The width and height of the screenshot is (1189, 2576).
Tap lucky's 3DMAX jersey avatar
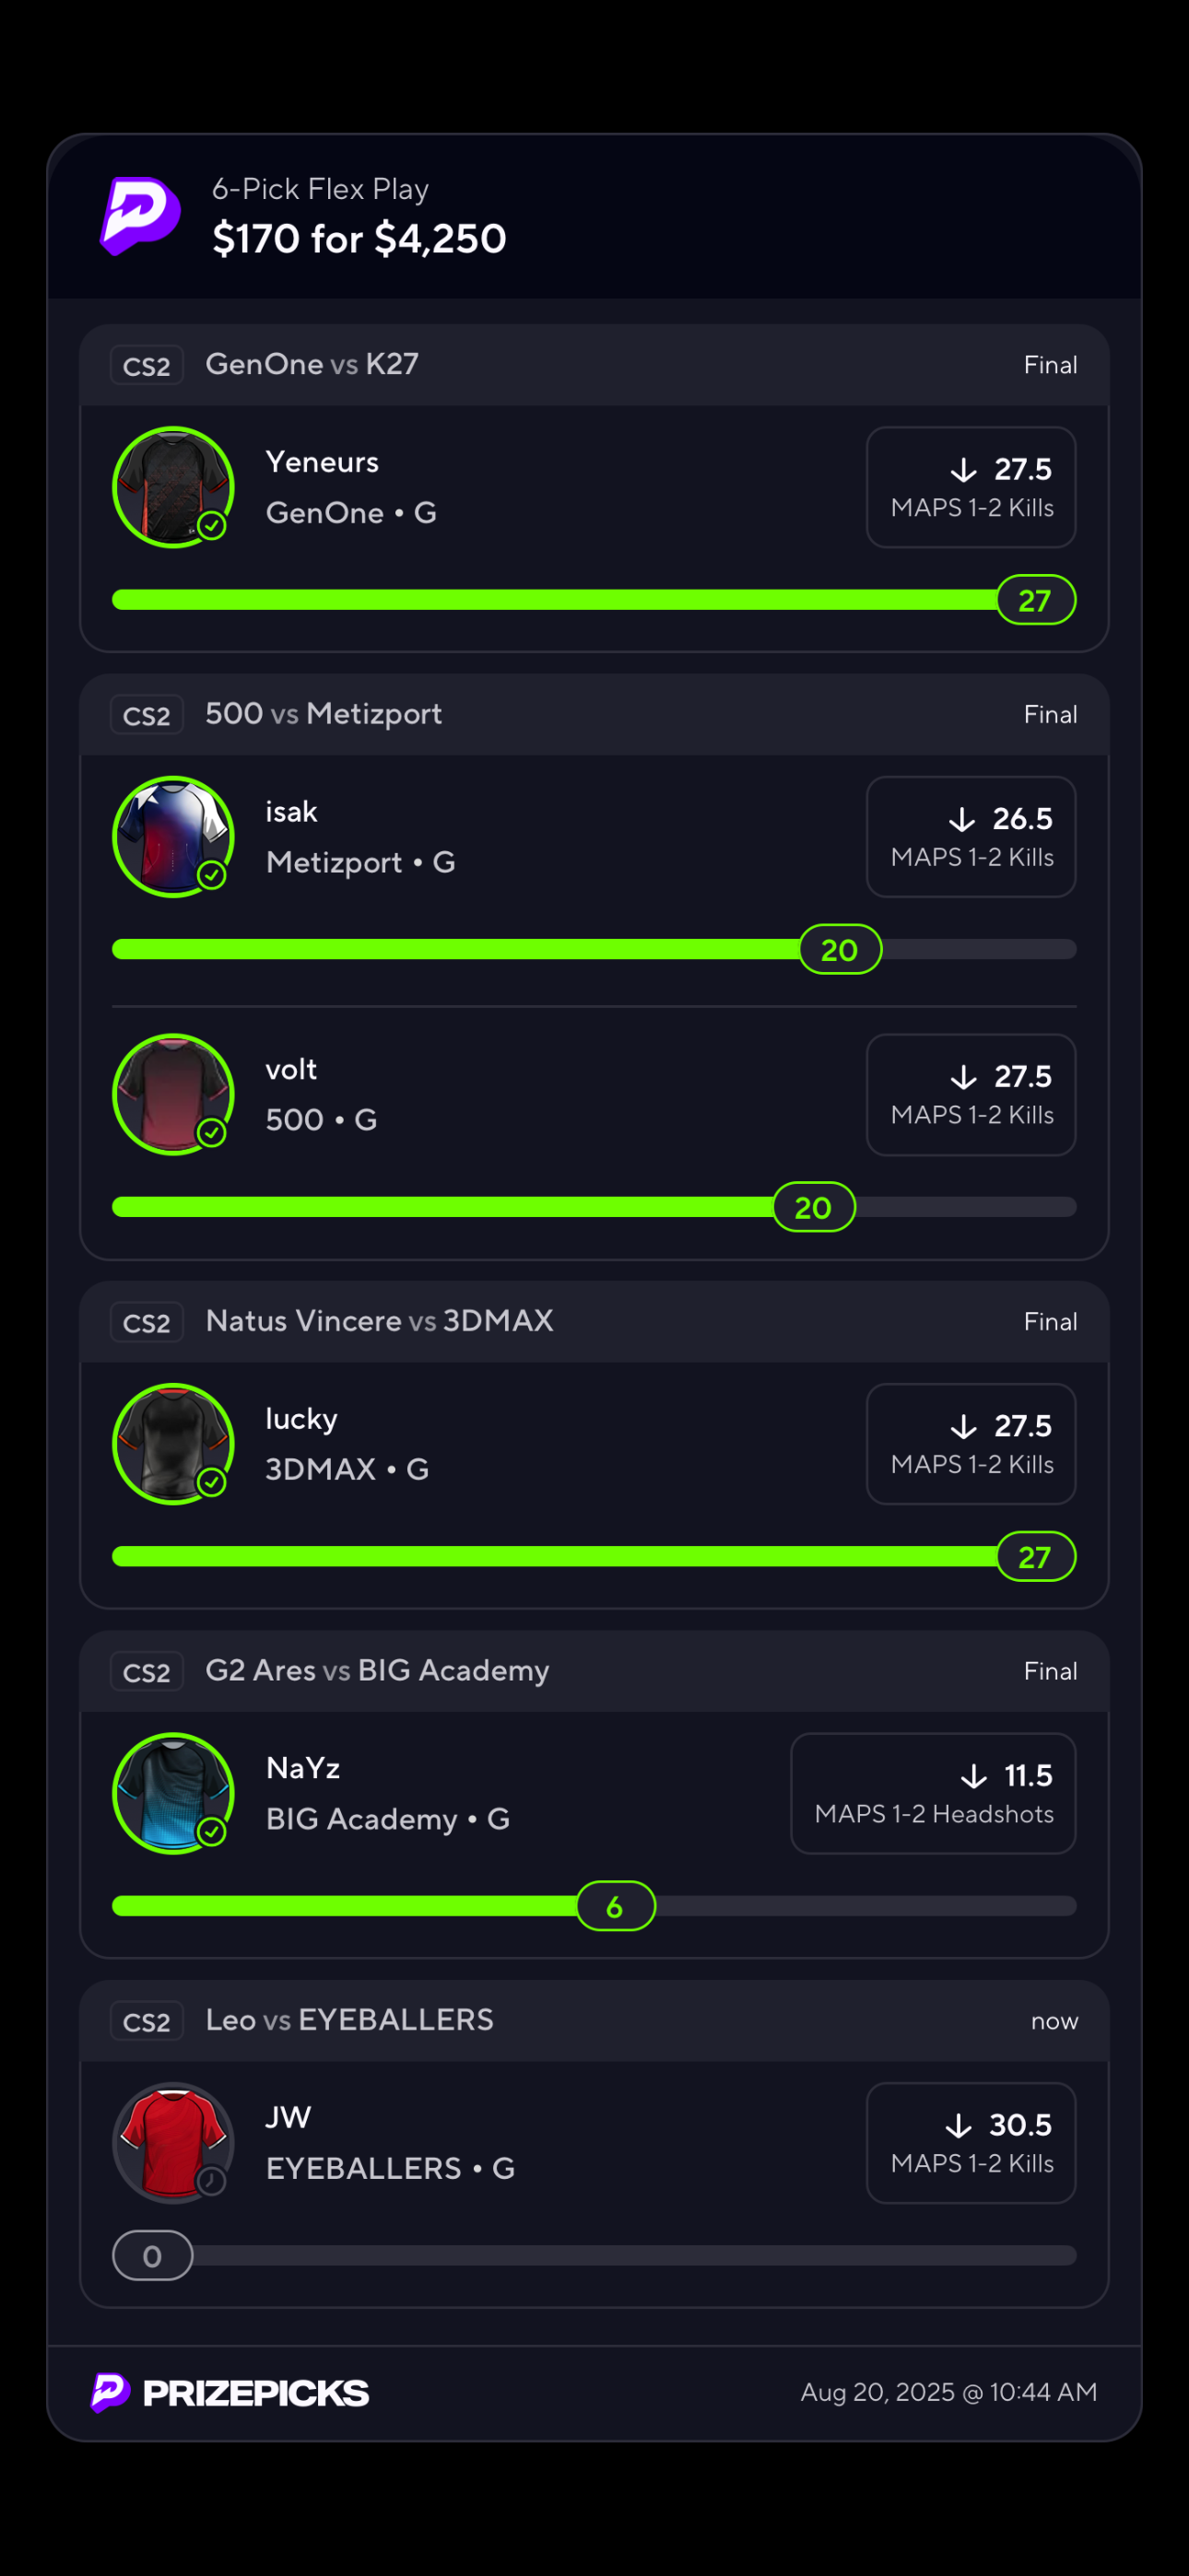pyautogui.click(x=172, y=1443)
